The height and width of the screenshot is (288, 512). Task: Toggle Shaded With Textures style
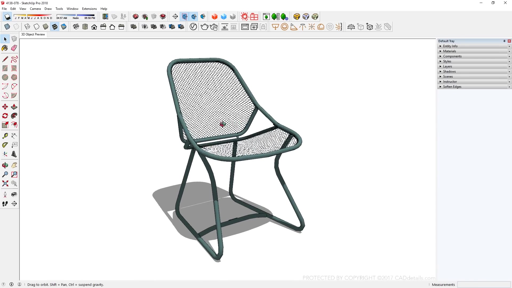pos(55,27)
